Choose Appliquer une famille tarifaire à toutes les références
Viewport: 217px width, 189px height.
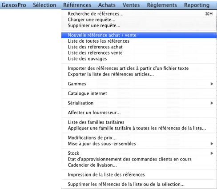[x=139, y=128]
